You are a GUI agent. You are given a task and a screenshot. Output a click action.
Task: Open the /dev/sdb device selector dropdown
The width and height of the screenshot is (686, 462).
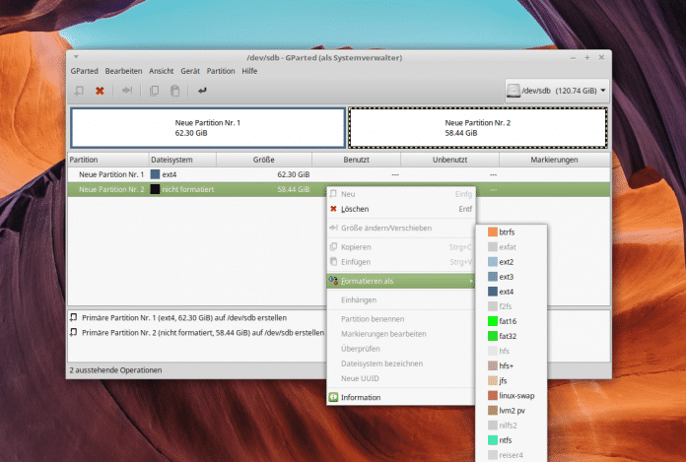point(556,91)
